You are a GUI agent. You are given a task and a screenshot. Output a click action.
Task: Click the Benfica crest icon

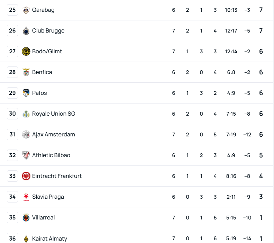tap(26, 72)
